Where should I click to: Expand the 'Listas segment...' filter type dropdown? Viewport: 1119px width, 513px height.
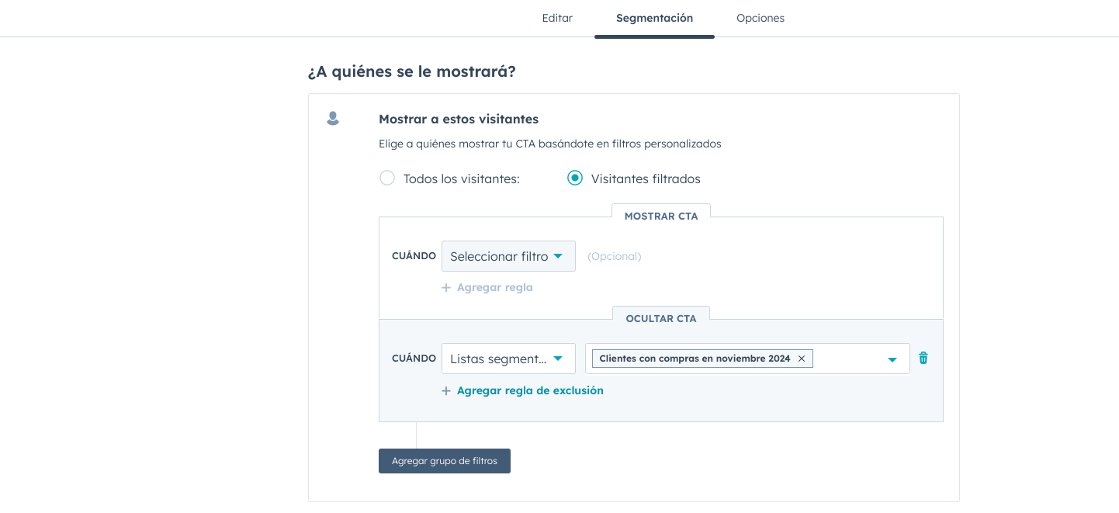coord(508,359)
